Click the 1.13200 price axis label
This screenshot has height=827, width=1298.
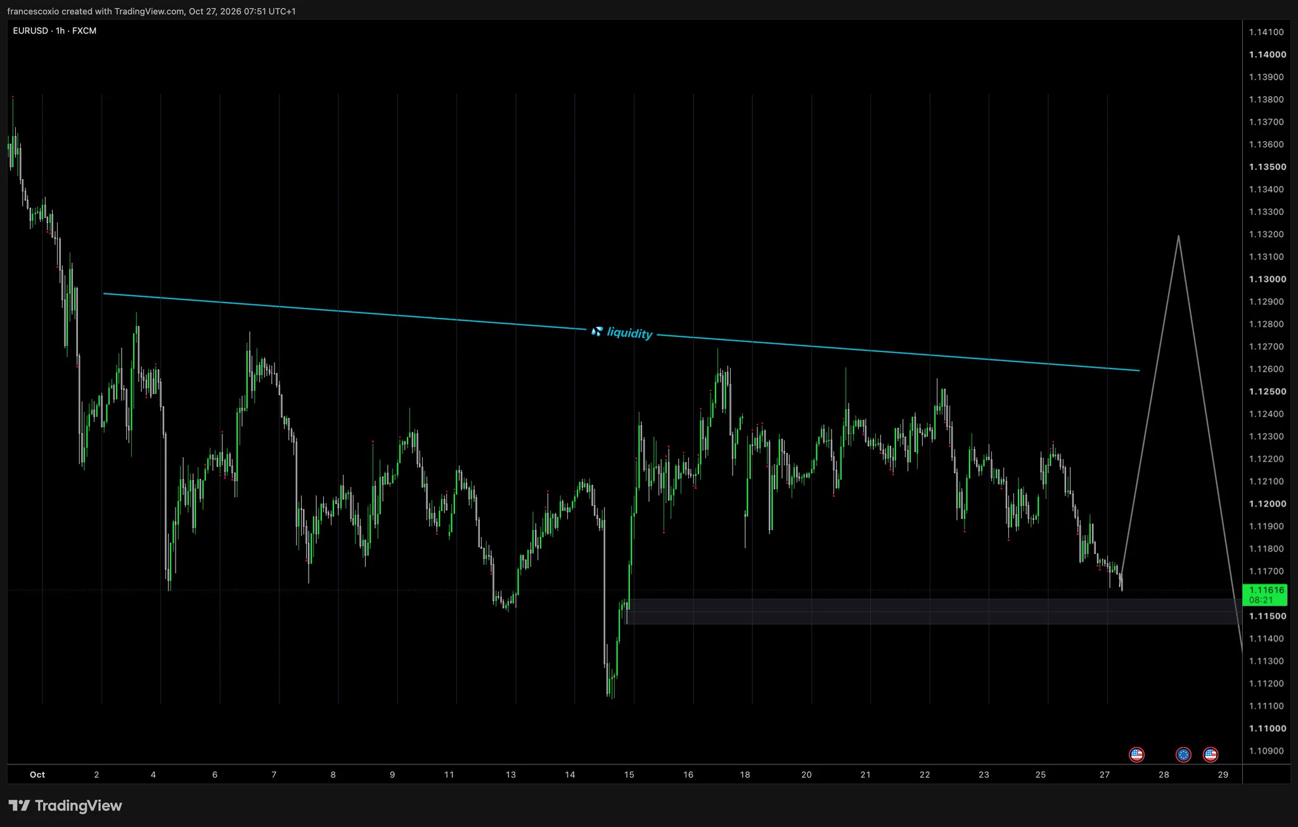coord(1266,234)
